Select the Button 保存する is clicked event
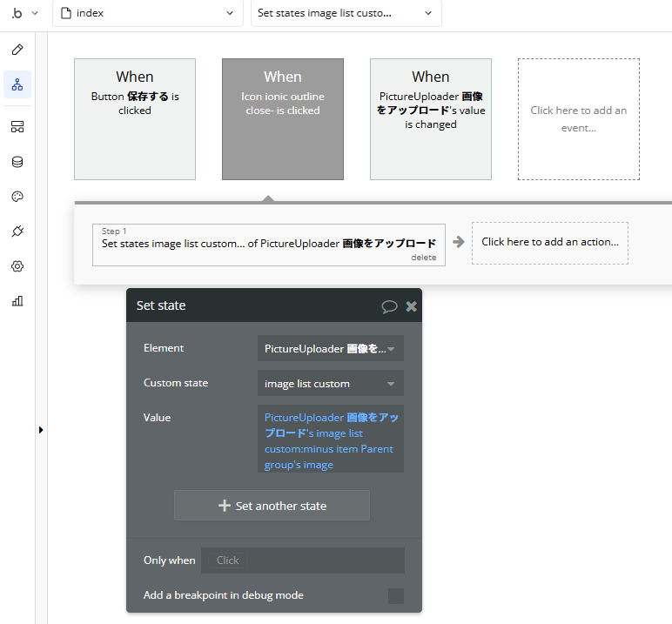 pos(135,119)
